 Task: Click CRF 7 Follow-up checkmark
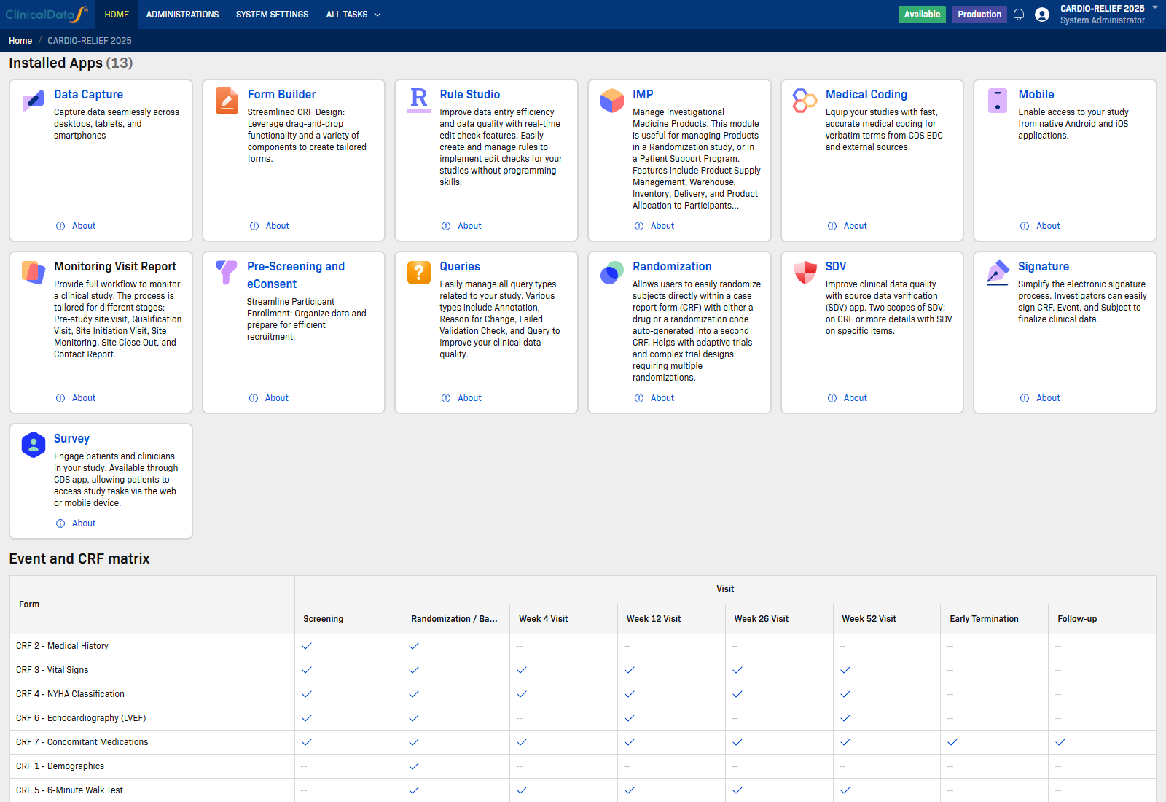pos(1060,742)
